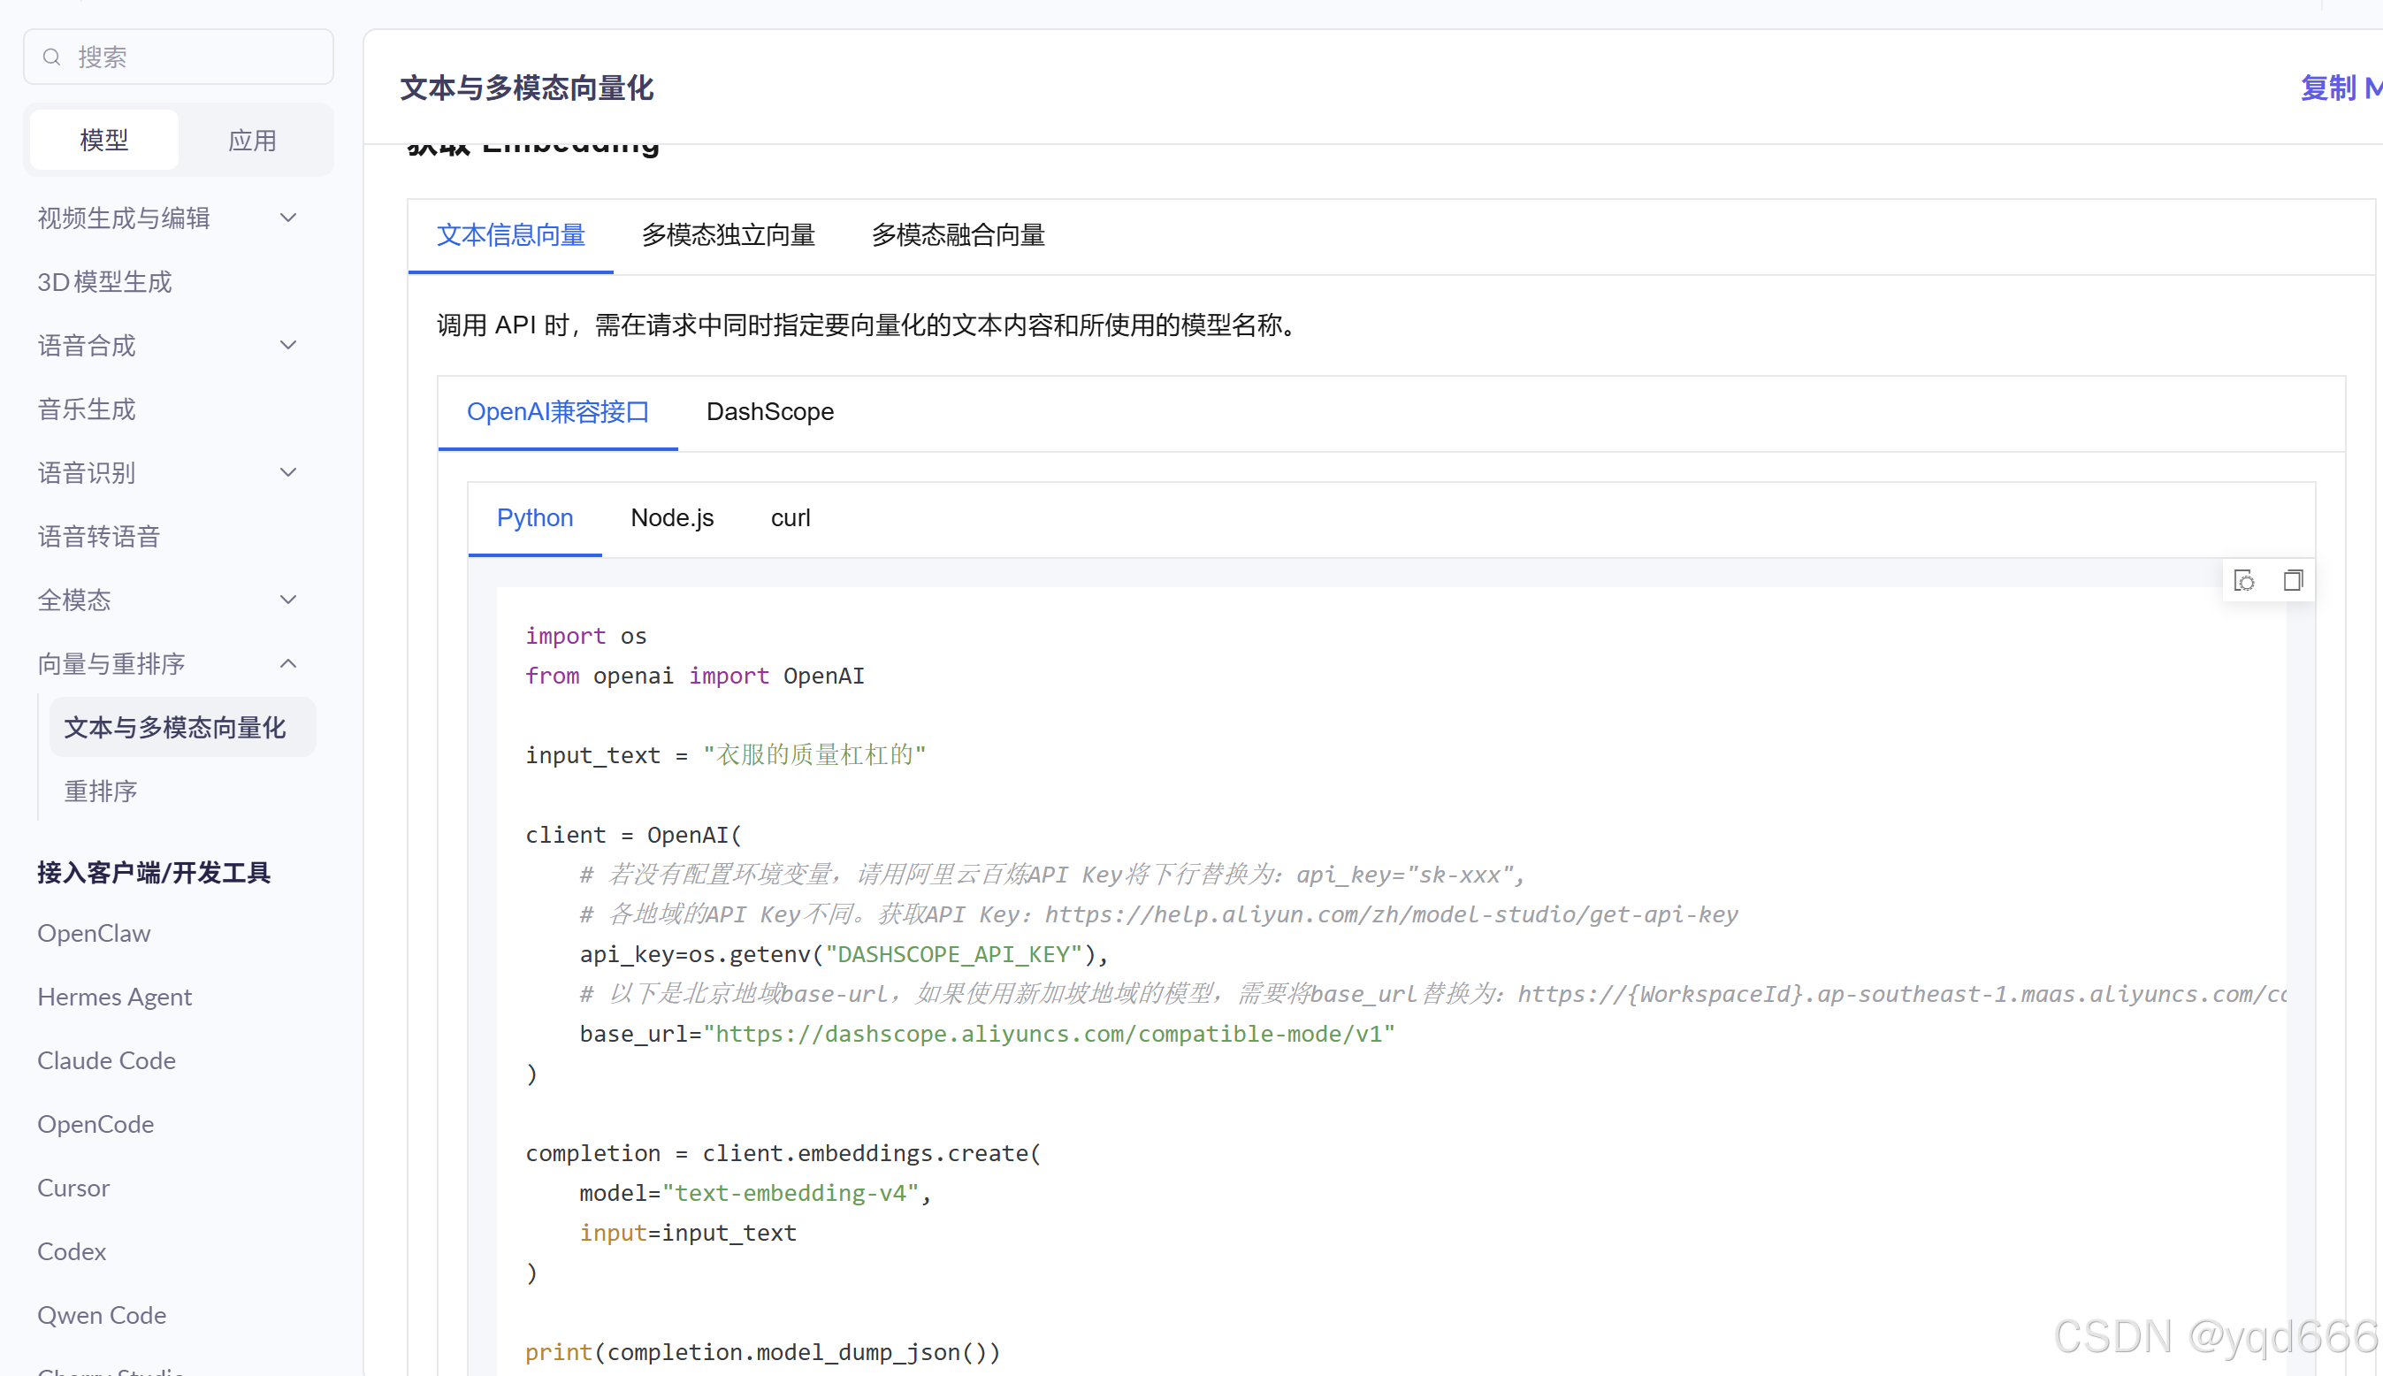Click the 搜索 search input field

tap(179, 57)
